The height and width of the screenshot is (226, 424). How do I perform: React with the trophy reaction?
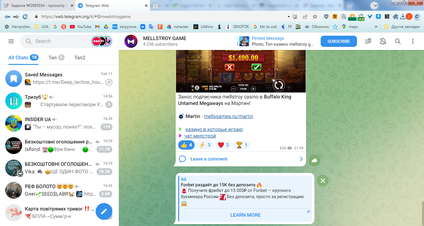[x=241, y=145]
